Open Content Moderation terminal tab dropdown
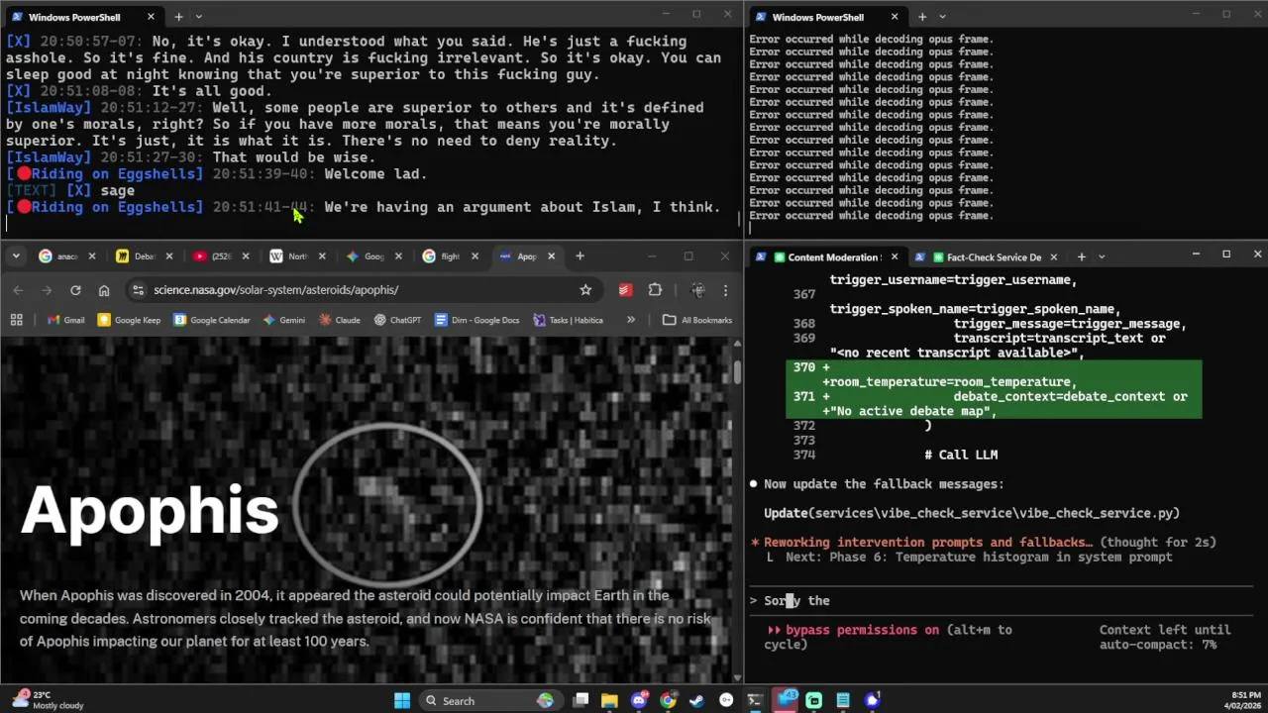This screenshot has width=1268, height=713. point(1102,257)
